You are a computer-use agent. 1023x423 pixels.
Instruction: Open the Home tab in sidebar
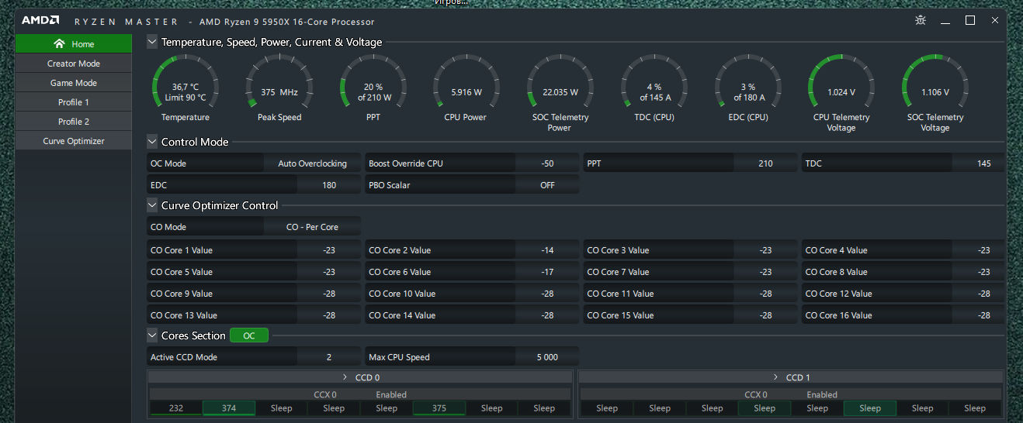[74, 44]
